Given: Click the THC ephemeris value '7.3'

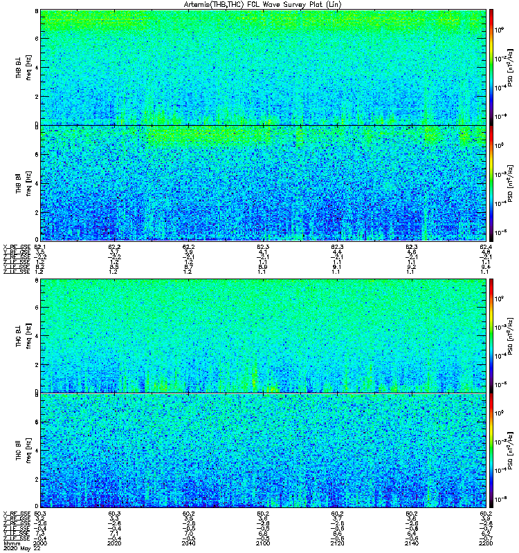Looking at the screenshot, I should pos(39,534).
